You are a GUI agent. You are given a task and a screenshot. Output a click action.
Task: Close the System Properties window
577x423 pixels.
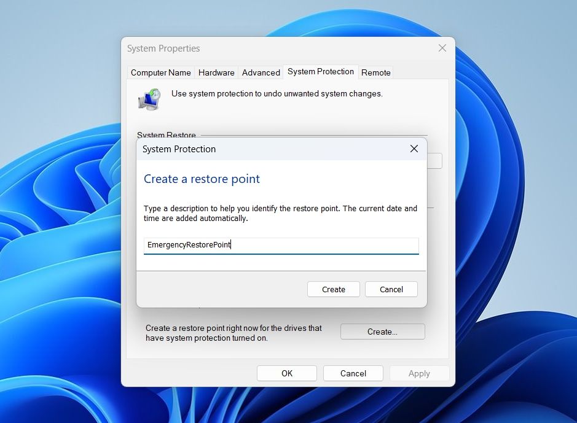tap(442, 48)
